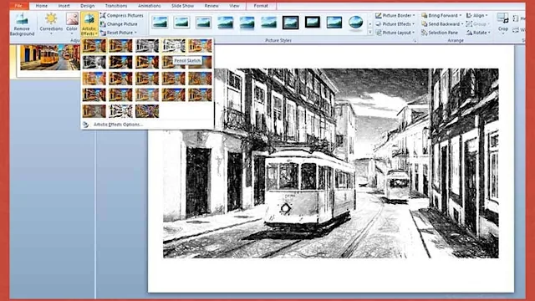Switch to the Slide Show tab

coord(182,6)
